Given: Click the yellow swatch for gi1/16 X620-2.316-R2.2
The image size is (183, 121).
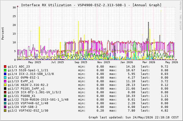Looking at the screenshot, I should [x=5, y=85].
